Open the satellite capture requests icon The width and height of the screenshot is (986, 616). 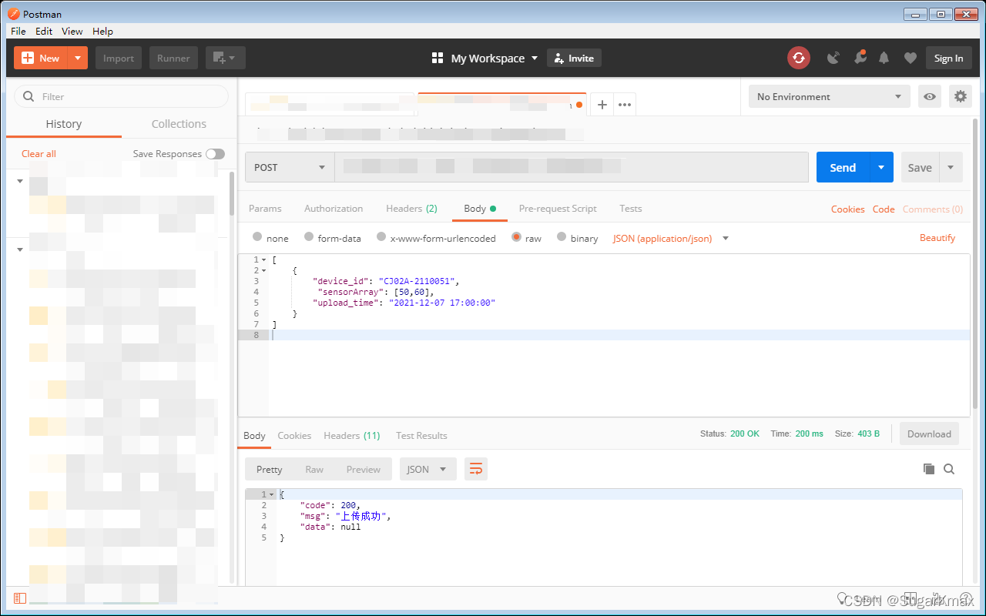pos(833,58)
